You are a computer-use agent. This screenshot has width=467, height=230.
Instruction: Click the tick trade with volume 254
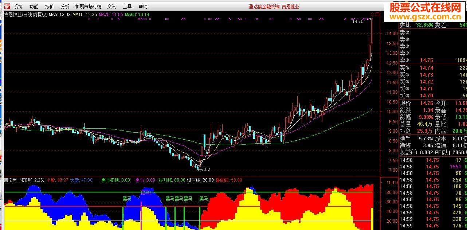click(x=433, y=180)
